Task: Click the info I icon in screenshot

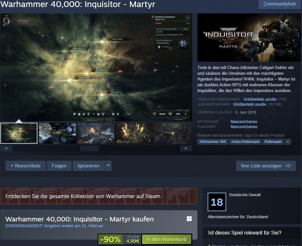Action: [188, 18]
